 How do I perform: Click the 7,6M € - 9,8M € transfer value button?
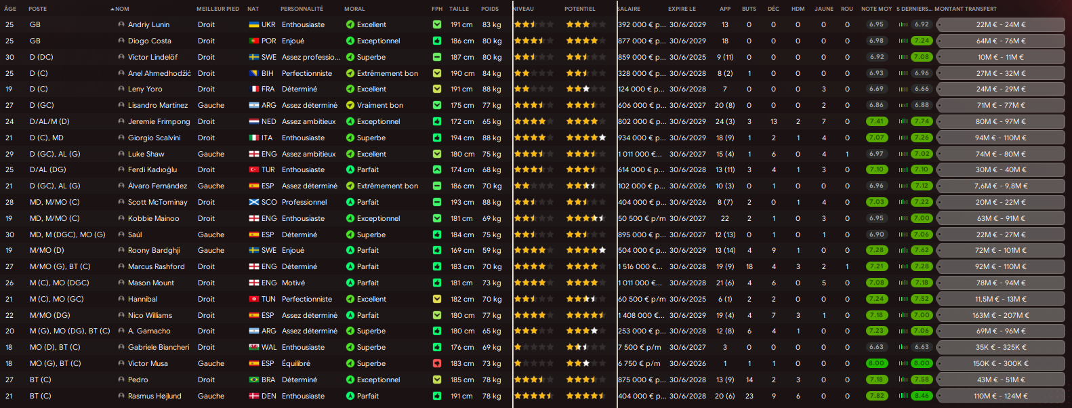coord(1001,186)
